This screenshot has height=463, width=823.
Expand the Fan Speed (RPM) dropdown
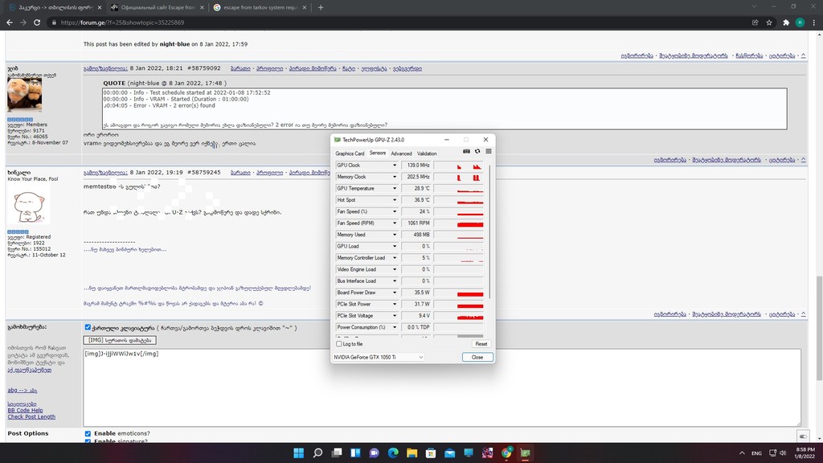point(394,223)
